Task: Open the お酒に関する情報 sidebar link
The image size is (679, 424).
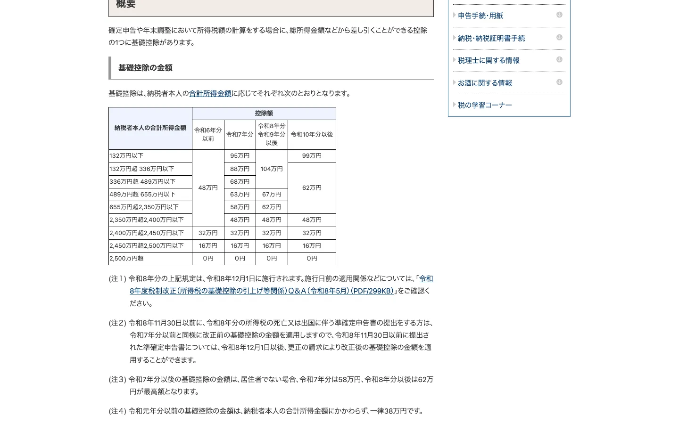Action: point(485,83)
